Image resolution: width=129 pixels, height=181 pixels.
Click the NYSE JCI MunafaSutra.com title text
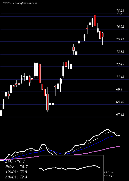(x=20, y=3)
